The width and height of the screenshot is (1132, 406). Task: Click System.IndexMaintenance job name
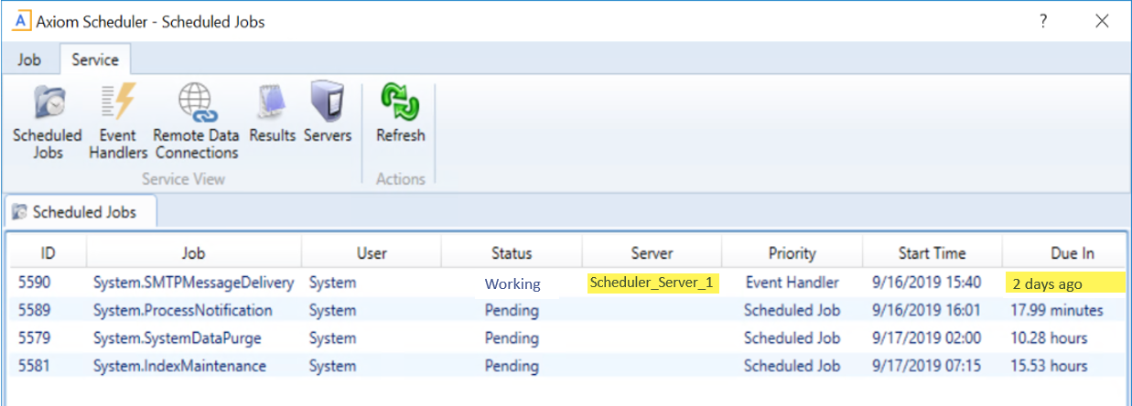click(x=180, y=367)
